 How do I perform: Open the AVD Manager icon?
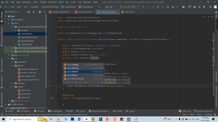coord(199,7)
